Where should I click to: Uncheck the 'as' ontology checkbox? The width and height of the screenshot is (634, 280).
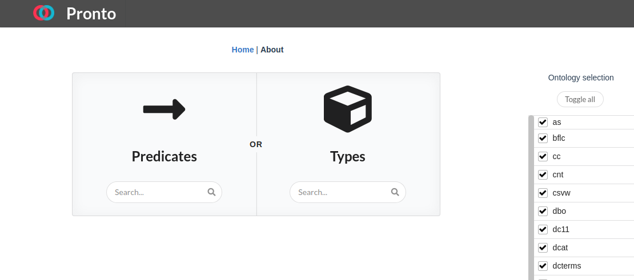point(543,122)
